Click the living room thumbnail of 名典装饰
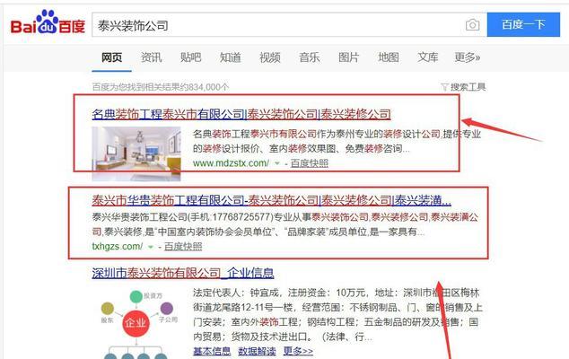The height and width of the screenshot is (359, 569). click(x=136, y=153)
